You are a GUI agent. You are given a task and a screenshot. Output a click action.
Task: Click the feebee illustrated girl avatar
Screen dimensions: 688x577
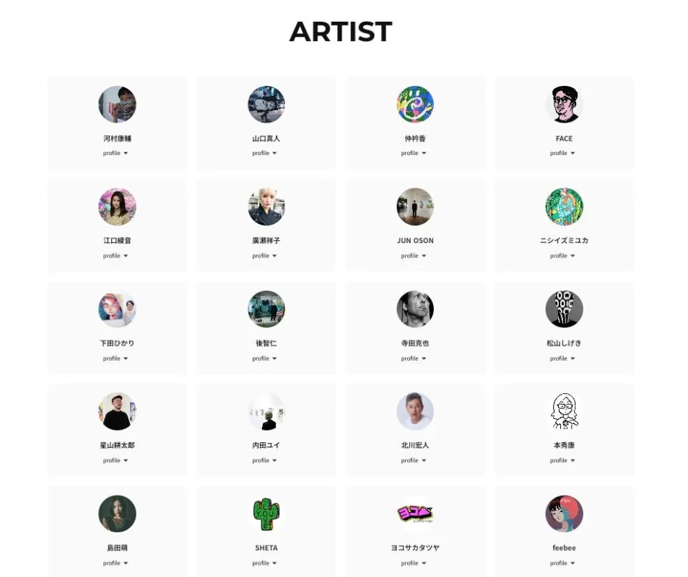564,514
